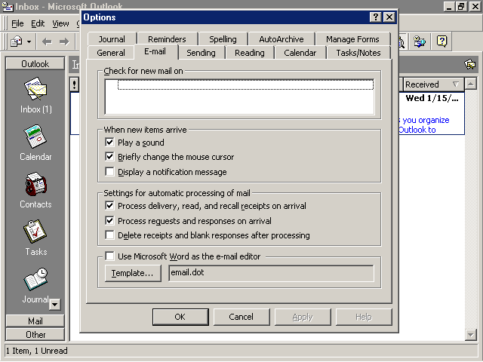Switch to the AutoArchive tab
This screenshot has height=362, width=483.
coord(281,39)
